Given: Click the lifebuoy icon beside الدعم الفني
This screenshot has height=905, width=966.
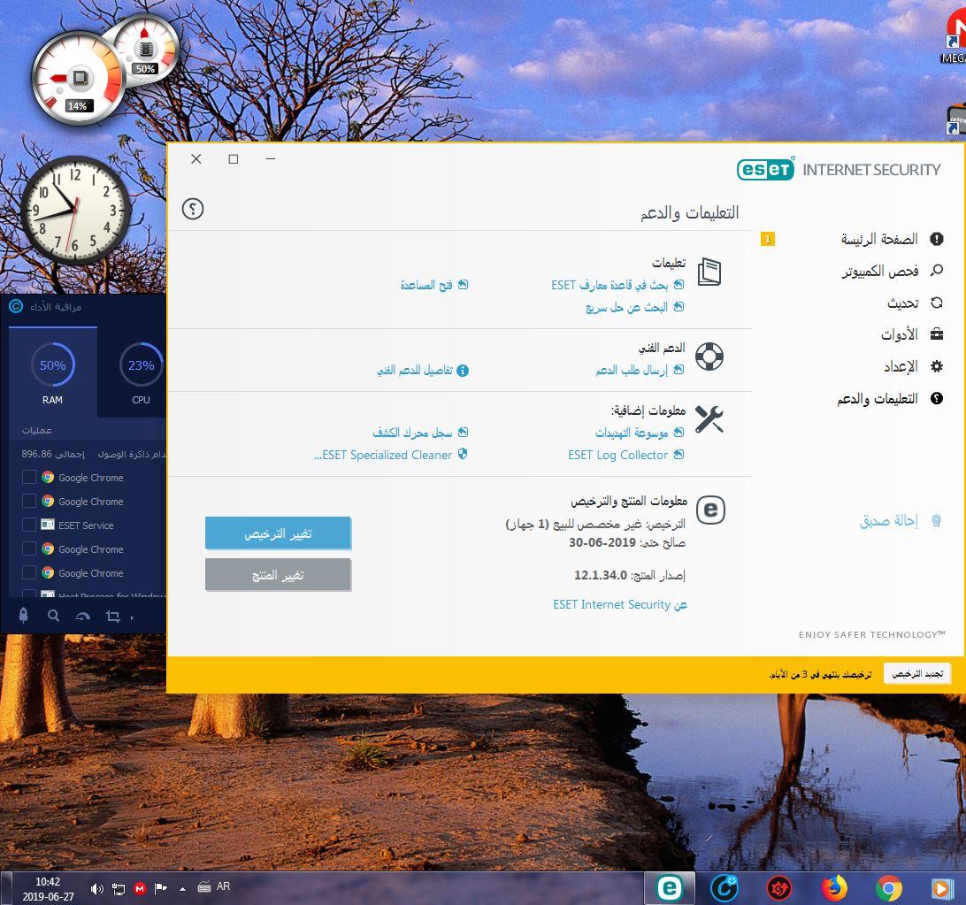Looking at the screenshot, I should point(709,357).
